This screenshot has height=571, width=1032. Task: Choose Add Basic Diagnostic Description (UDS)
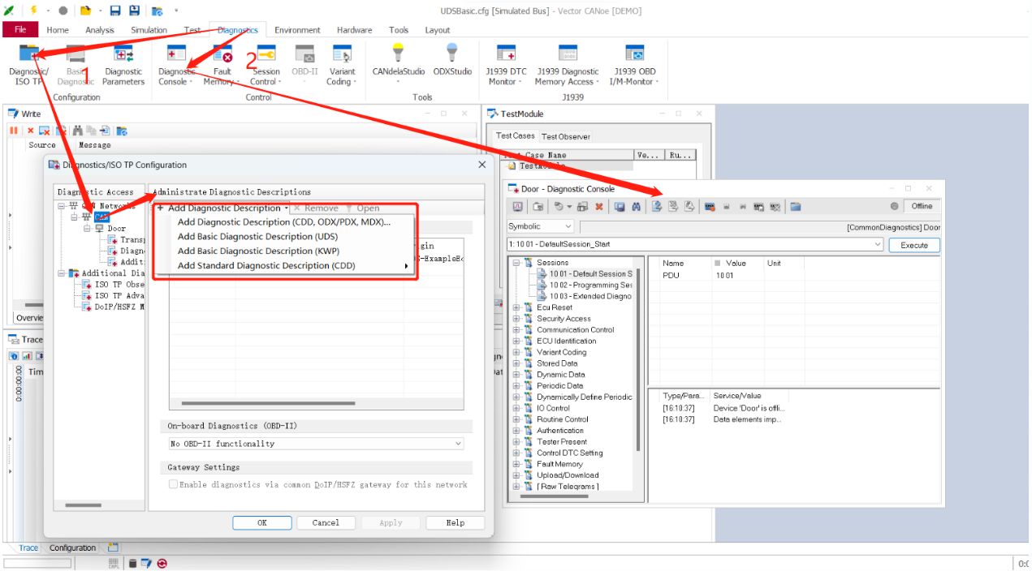click(286, 237)
